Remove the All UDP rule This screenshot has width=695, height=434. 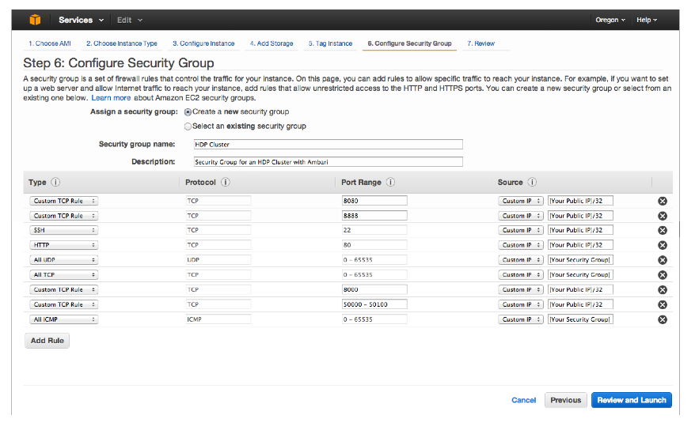click(663, 260)
